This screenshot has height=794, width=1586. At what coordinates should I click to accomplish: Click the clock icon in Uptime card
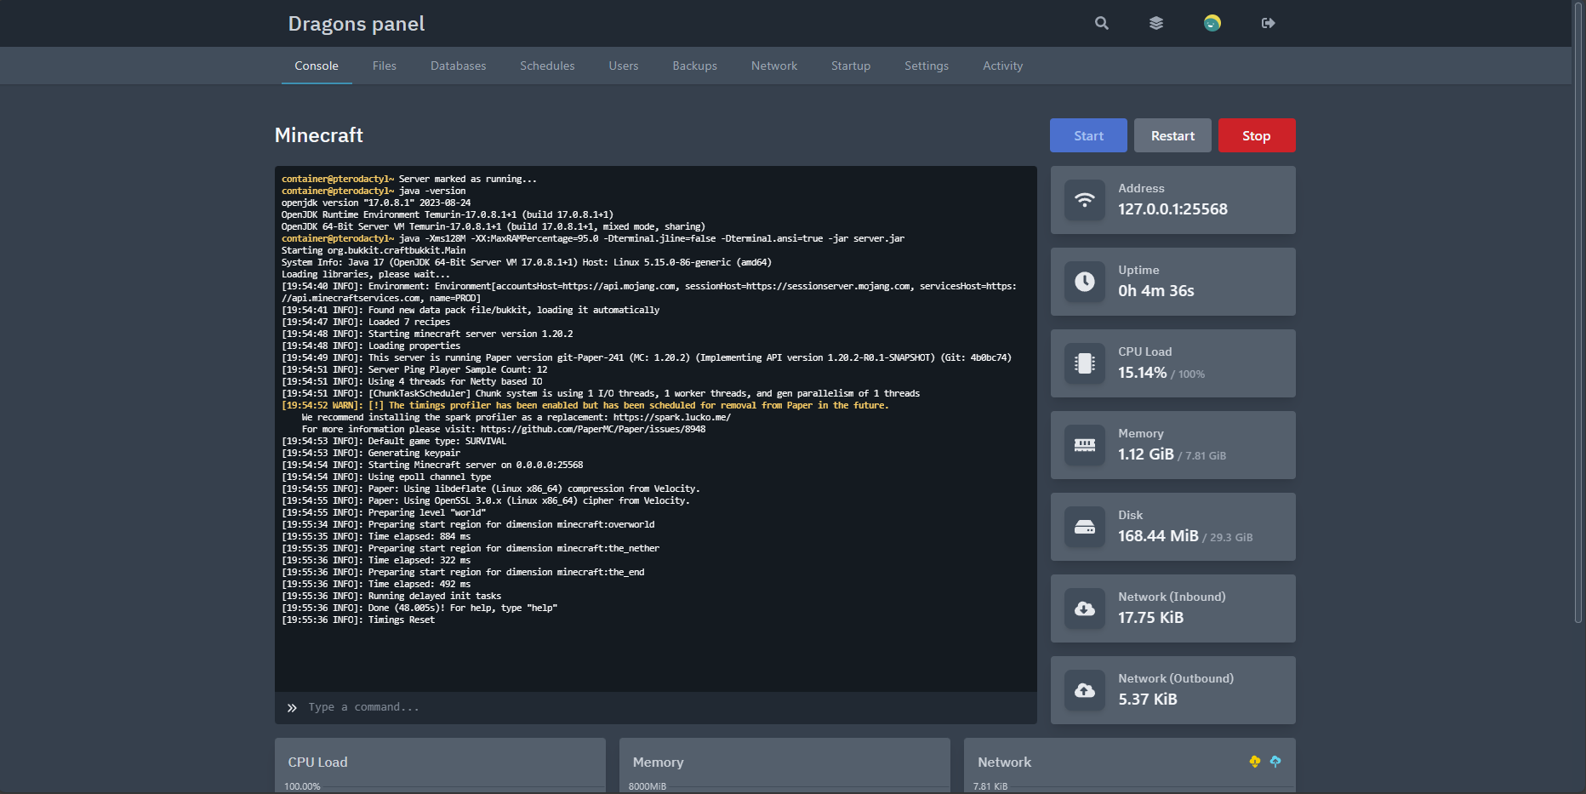pyautogui.click(x=1085, y=282)
